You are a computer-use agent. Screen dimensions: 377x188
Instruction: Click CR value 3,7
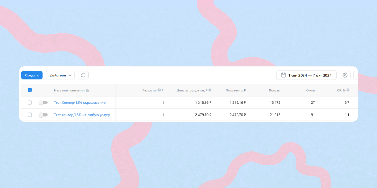(347, 102)
